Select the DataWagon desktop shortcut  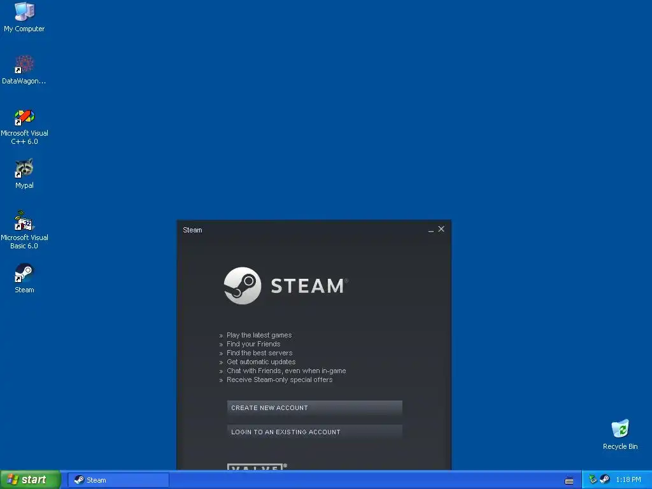pos(24,69)
